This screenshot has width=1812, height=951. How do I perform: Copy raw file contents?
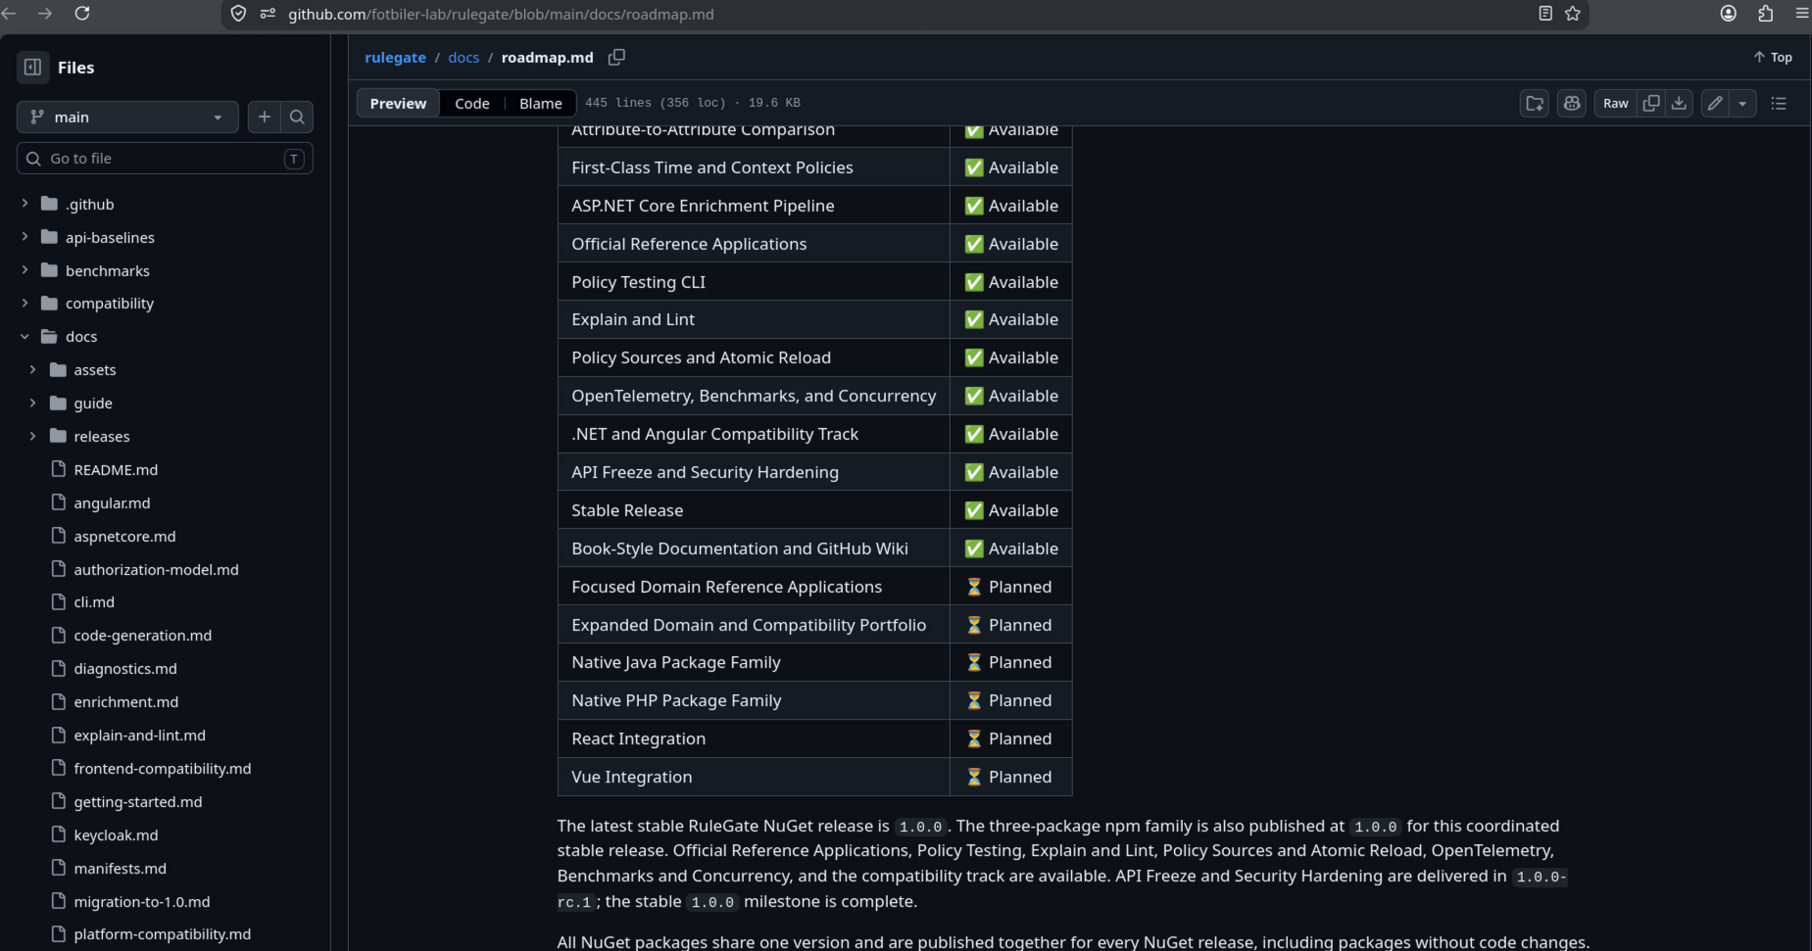tap(1651, 103)
